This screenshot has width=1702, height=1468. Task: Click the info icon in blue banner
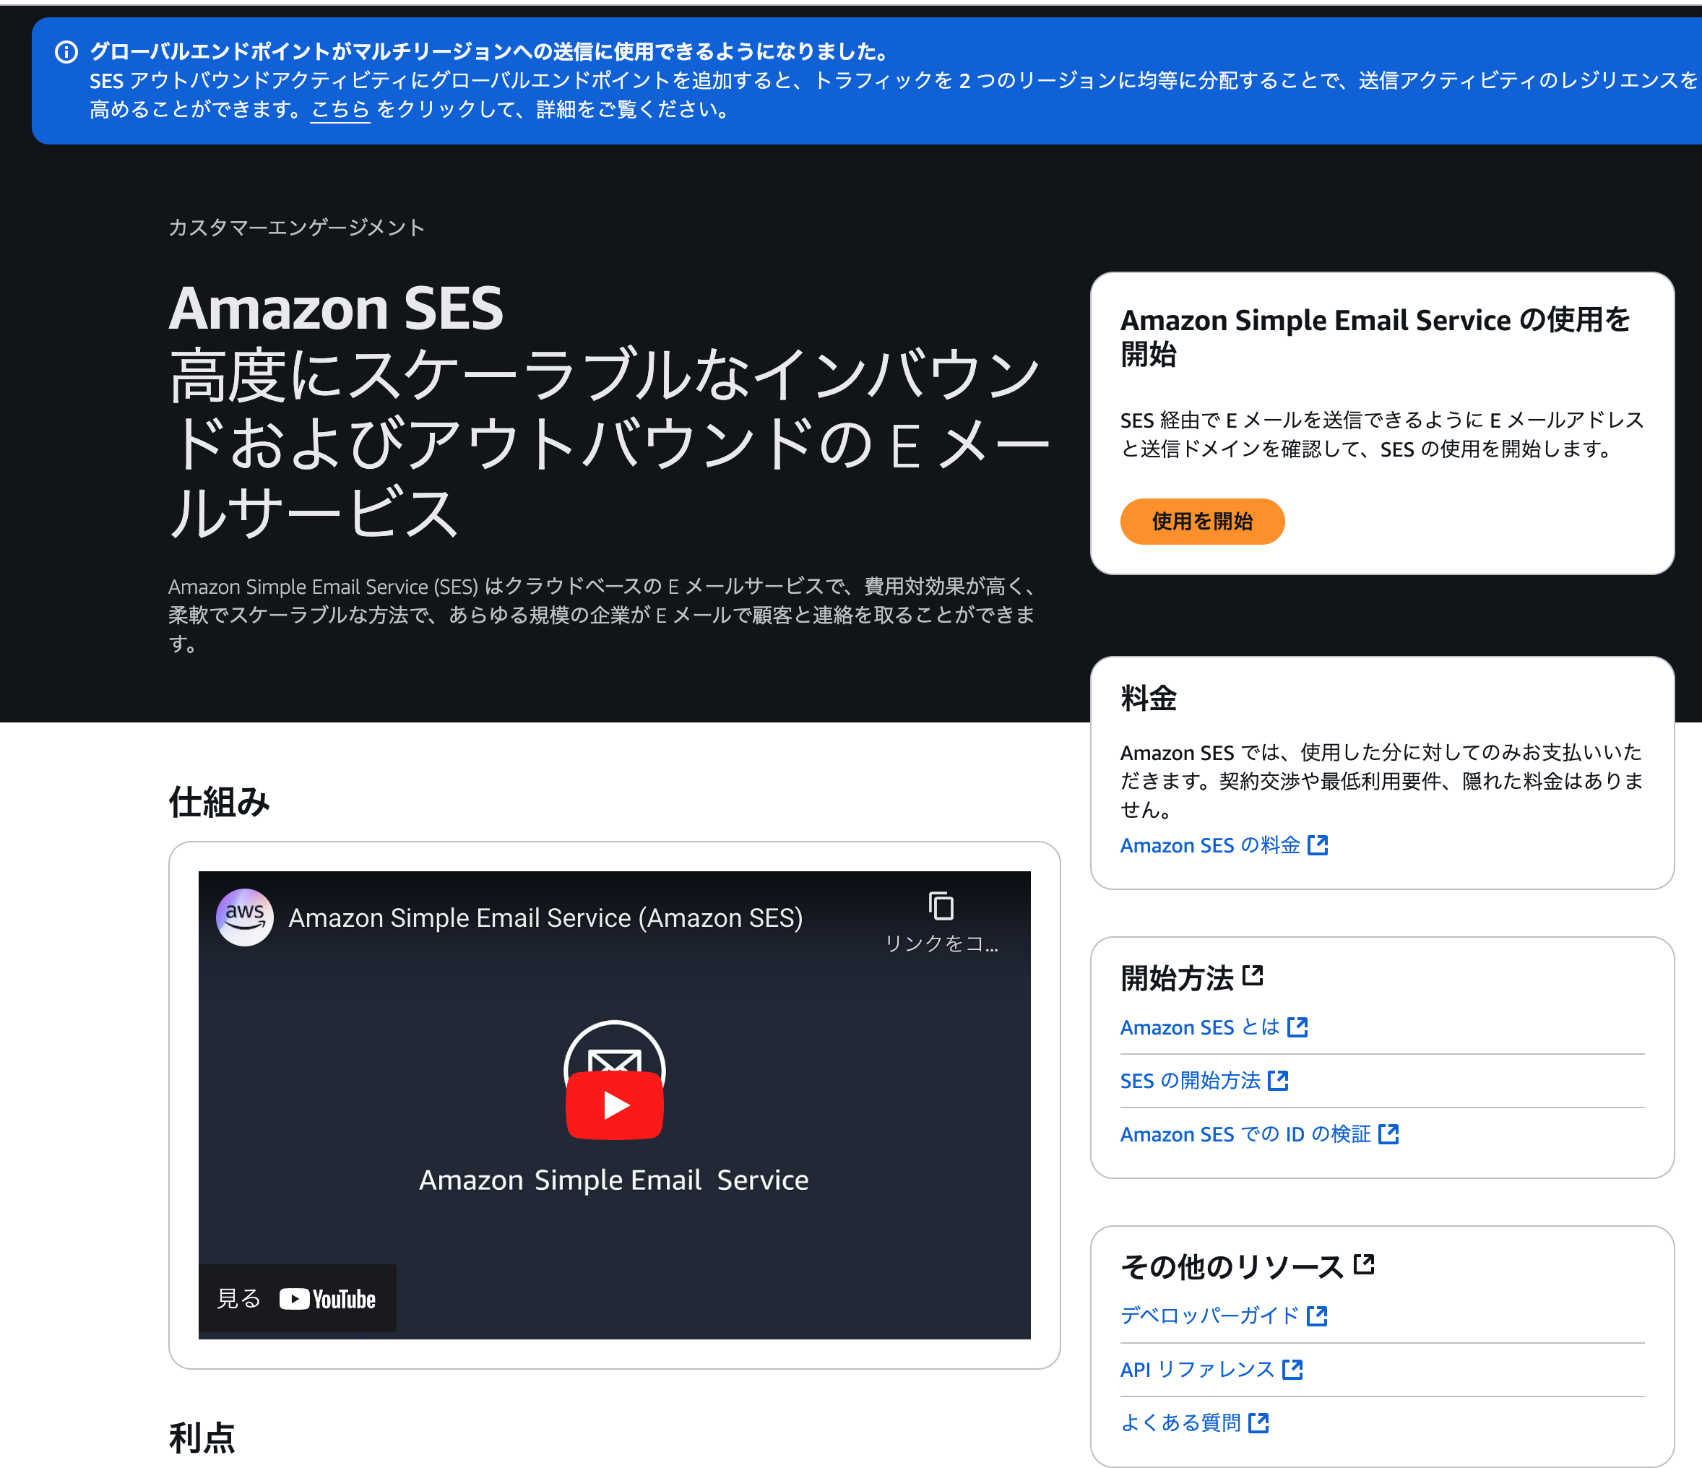pyautogui.click(x=66, y=53)
